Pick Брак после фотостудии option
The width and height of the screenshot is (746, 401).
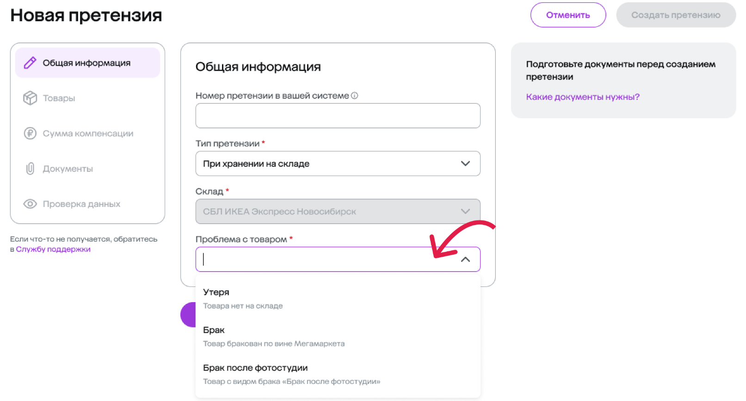pyautogui.click(x=255, y=368)
